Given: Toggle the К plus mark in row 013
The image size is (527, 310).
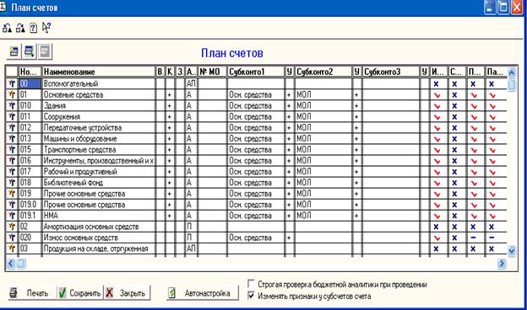Looking at the screenshot, I should 170,139.
